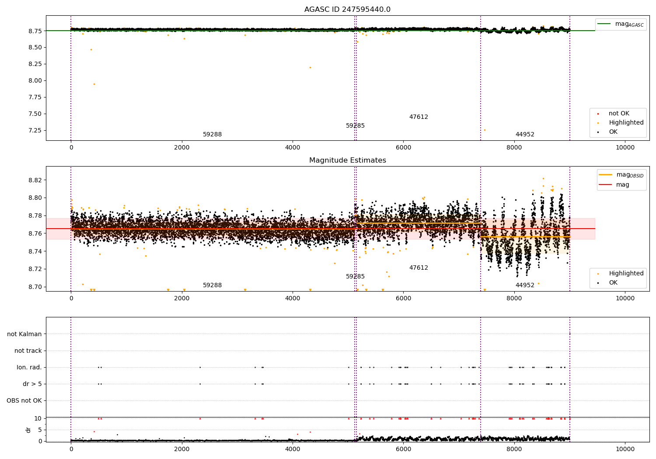Image resolution: width=656 pixels, height=459 pixels.
Task: Click the 7.75 y-axis tick label
Action: [35, 97]
